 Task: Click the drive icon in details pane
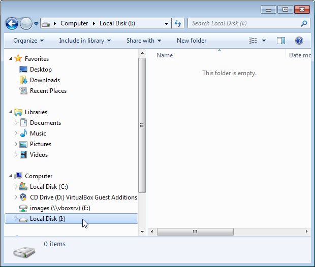click(x=24, y=252)
